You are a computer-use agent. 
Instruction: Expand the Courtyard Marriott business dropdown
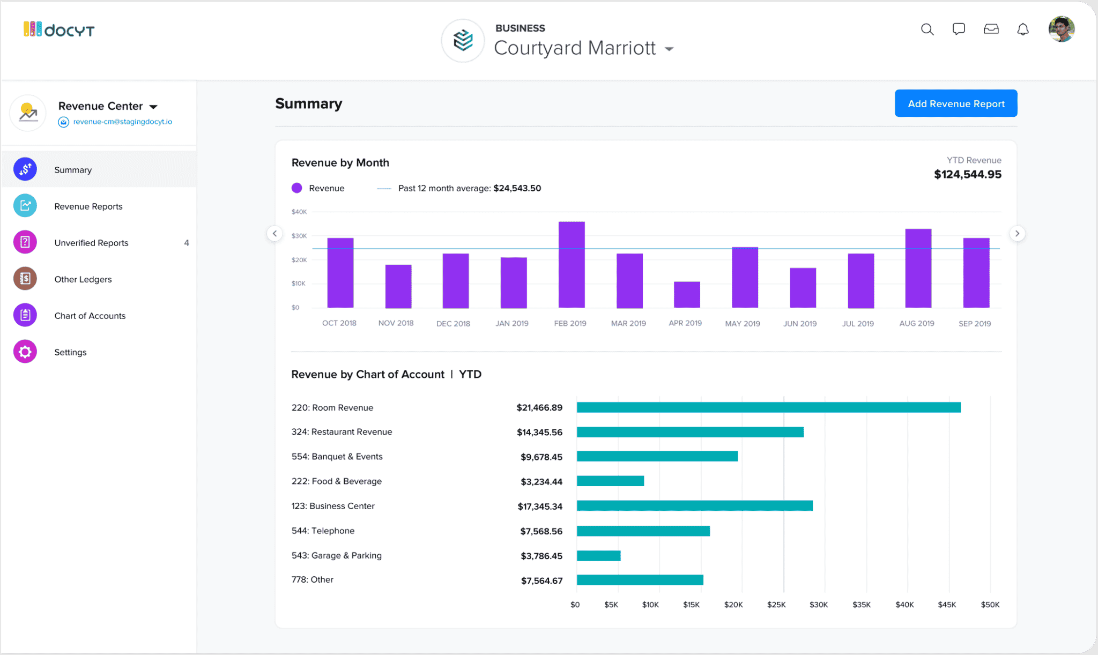point(669,49)
